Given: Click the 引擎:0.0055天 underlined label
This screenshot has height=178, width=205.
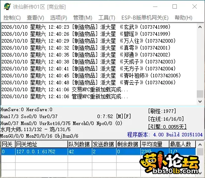Looking at the screenshot, I should pyautogui.click(x=167, y=127).
